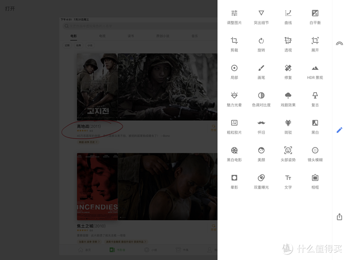This screenshot has width=347, height=260.
Task: Open the styles (looks) arc icon
Action: coord(339,43)
